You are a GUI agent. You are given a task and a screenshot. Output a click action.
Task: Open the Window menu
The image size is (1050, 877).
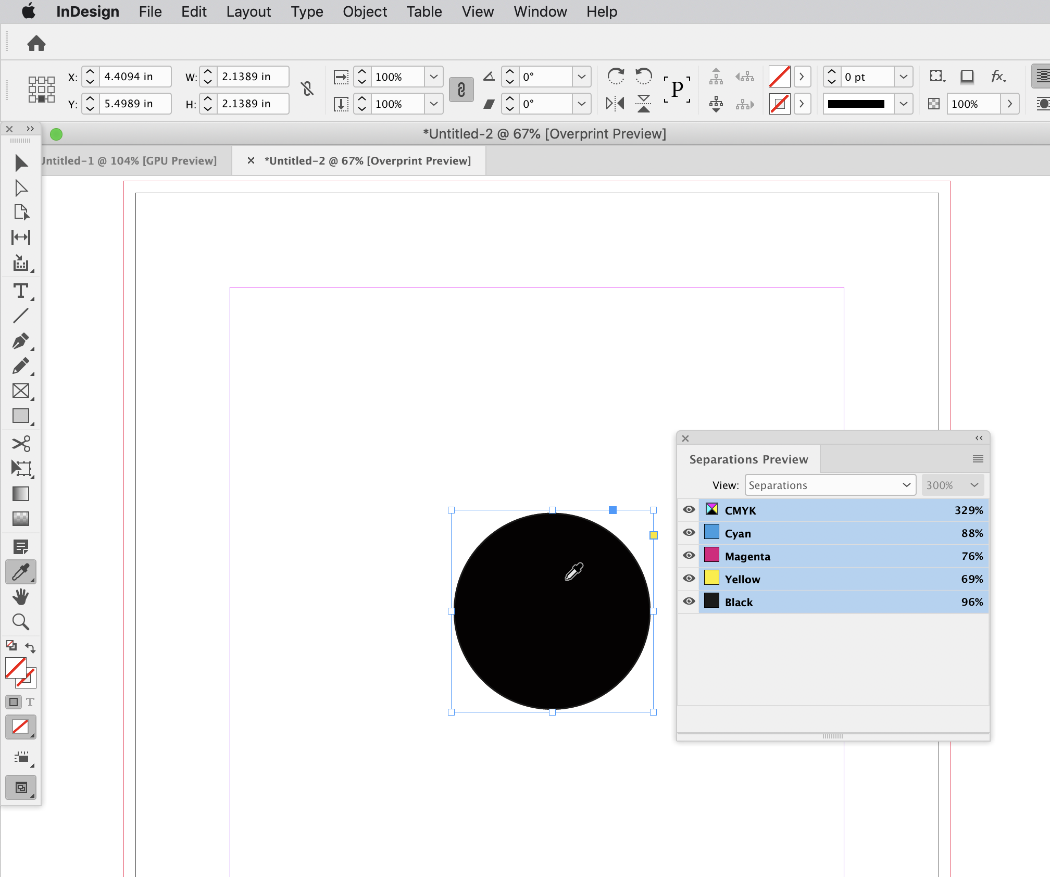coord(540,11)
